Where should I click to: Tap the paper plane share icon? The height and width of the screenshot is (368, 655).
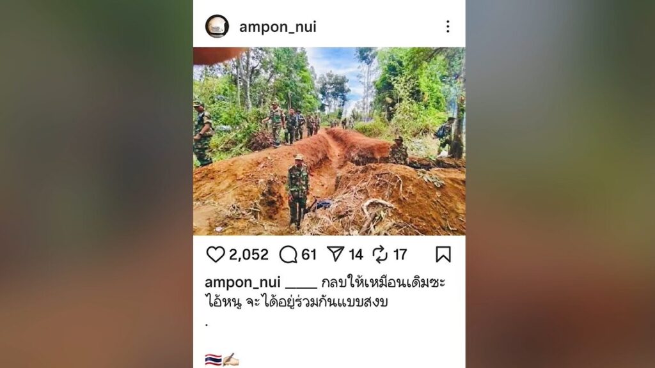[x=335, y=254]
